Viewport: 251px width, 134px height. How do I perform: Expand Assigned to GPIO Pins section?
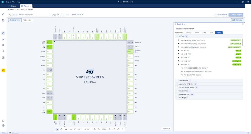point(177,84)
